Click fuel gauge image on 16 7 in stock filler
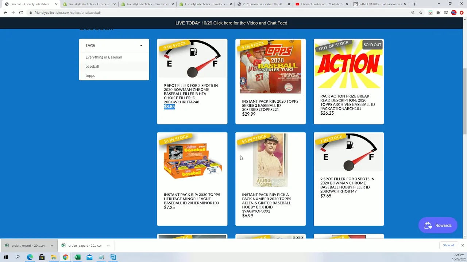 click(x=348, y=152)
